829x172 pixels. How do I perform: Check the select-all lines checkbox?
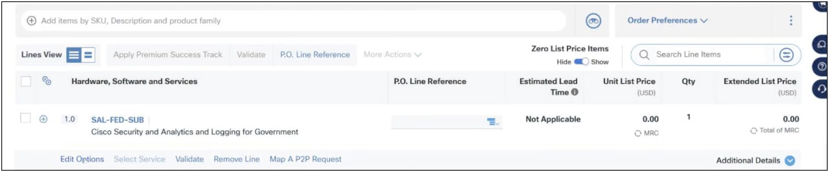point(26,81)
